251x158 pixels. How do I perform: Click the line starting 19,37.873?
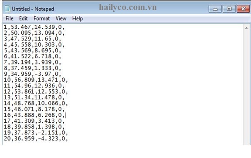click(36, 133)
